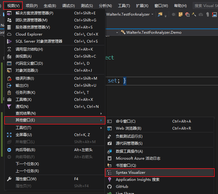Image resolution: width=218 pixels, height=194 pixels.
Task: Click the 全屏幕 expand arrows icon
Action: point(9,135)
